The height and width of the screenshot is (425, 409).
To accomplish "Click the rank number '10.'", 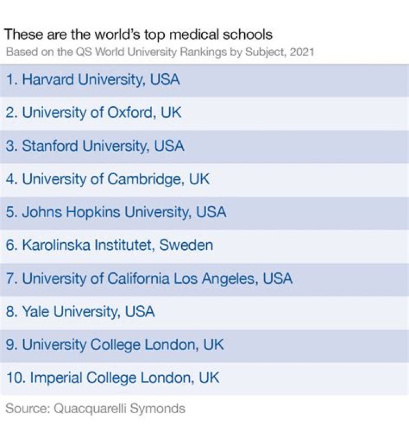I will point(15,377).
